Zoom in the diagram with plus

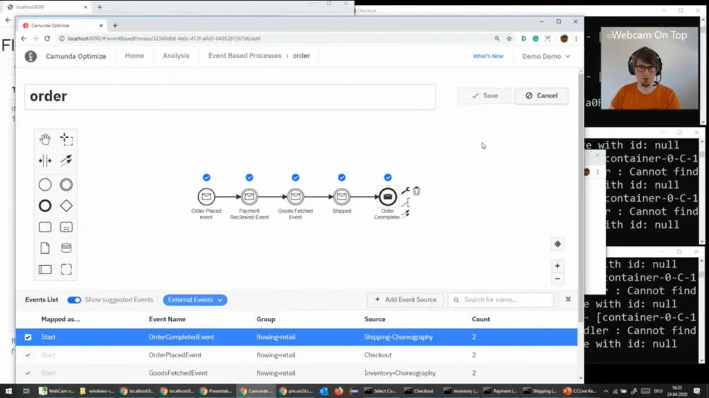point(557,266)
